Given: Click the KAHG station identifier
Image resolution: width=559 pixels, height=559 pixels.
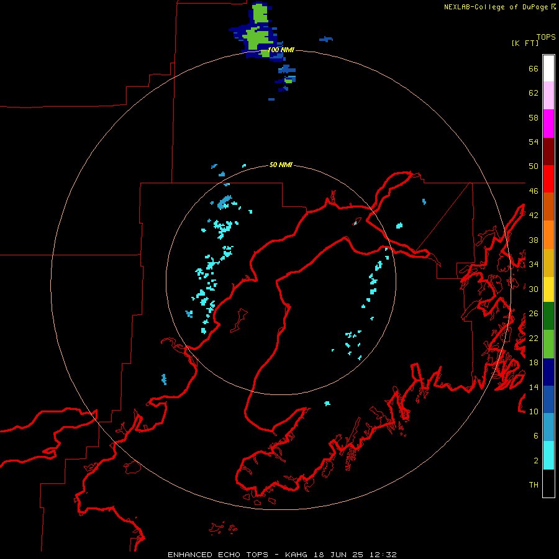Looking at the screenshot, I should 298,555.
